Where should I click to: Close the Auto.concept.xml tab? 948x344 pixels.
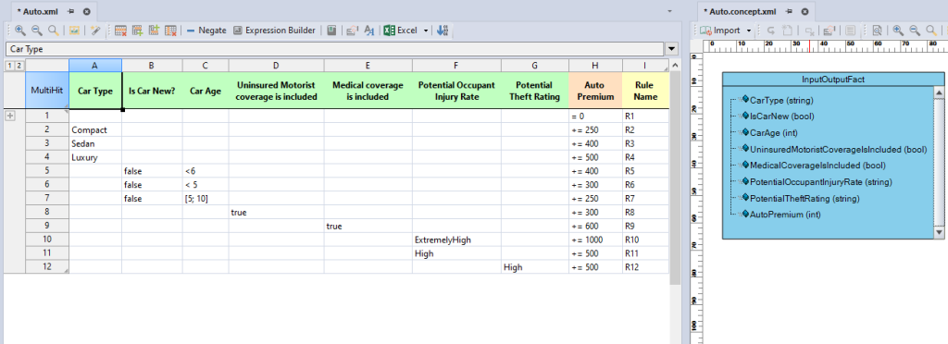[x=805, y=11]
